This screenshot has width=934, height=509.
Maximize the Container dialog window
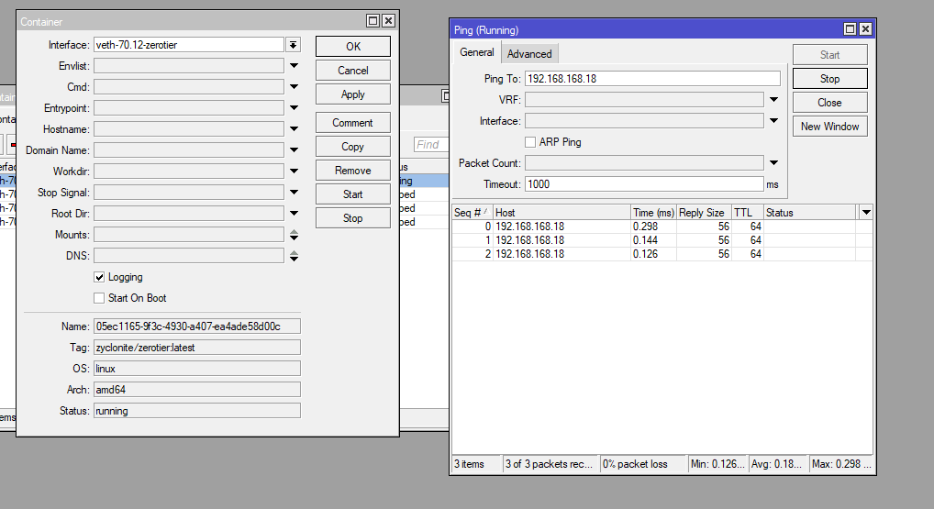coord(372,21)
